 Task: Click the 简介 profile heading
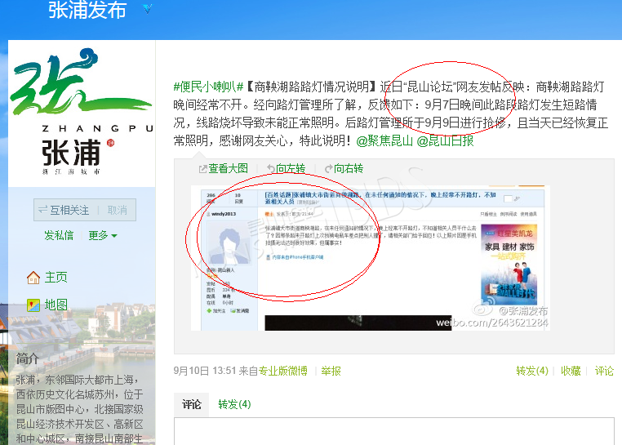click(x=28, y=359)
